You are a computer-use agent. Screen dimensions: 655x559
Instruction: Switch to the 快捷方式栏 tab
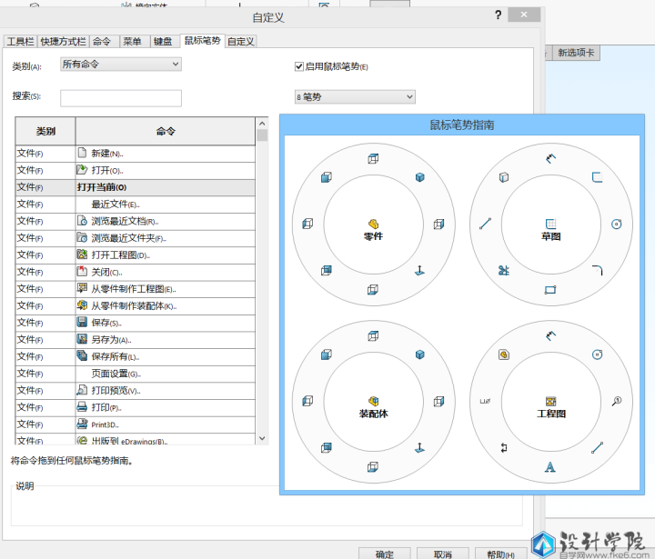63,41
